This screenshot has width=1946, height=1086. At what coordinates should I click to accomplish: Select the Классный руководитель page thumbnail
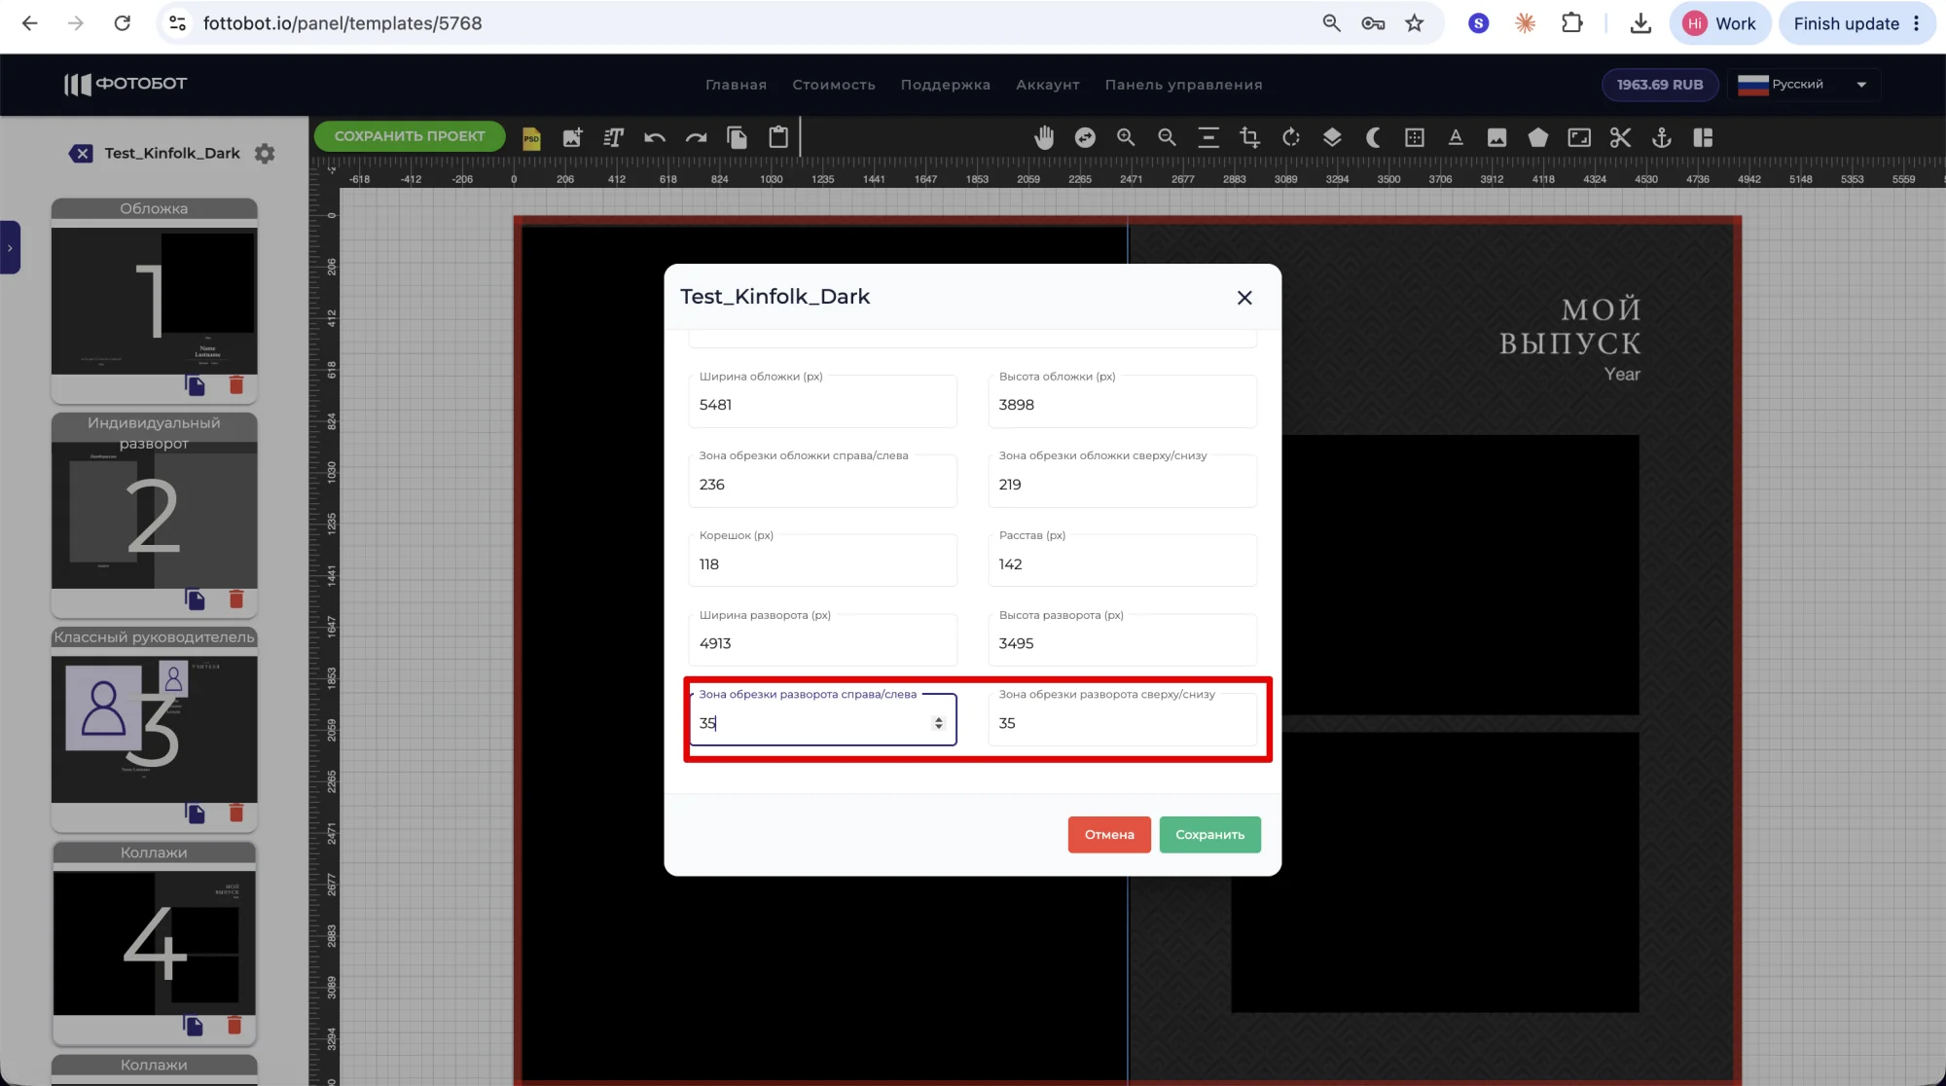(x=155, y=728)
